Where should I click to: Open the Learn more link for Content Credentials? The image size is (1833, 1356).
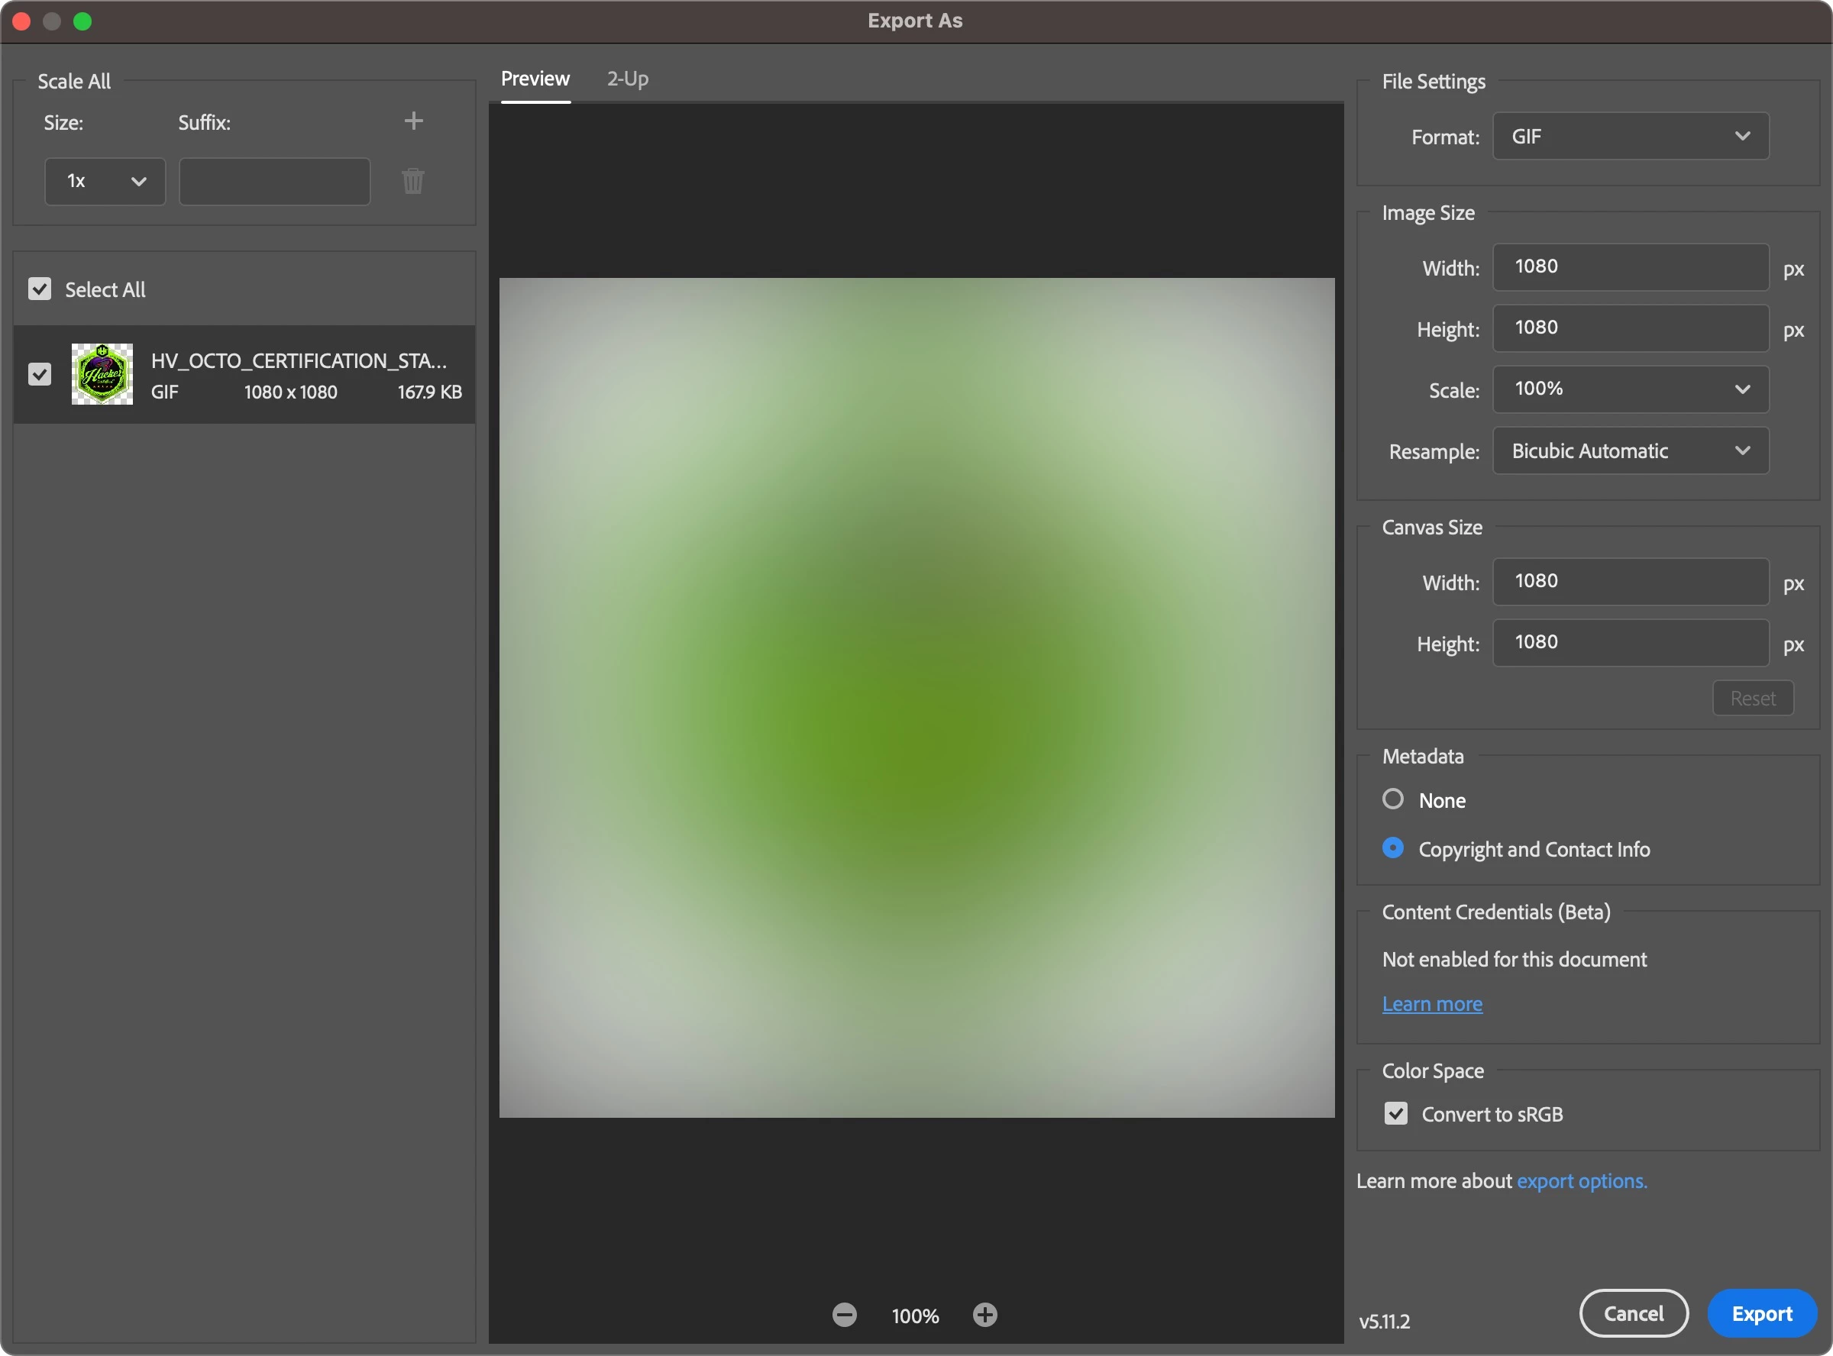point(1431,1004)
